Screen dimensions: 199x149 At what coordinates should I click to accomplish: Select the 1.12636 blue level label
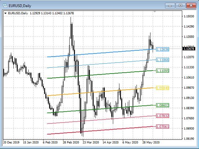point(162,49)
